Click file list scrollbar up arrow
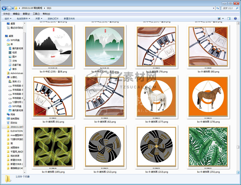Screen dimensions: 241x185 pos(238,23)
